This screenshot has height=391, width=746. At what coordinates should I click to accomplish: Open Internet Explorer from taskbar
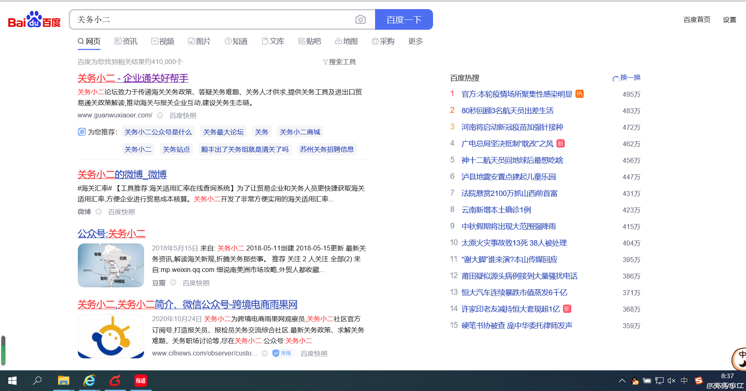point(89,381)
